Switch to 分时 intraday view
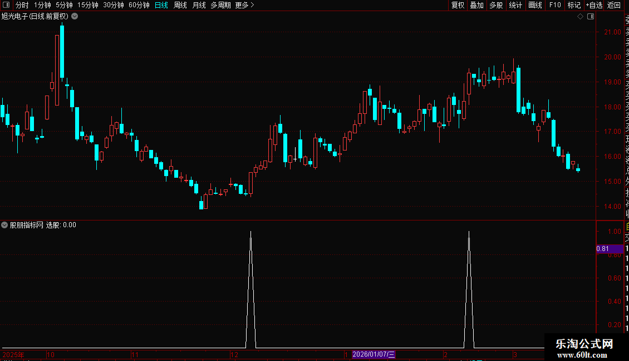Screen dimensions: 629x361 click(22, 5)
